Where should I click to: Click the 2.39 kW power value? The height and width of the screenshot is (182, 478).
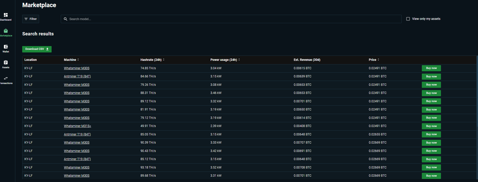(216, 126)
